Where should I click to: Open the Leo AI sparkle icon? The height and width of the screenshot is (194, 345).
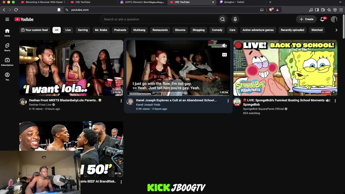pyautogui.click(x=329, y=10)
